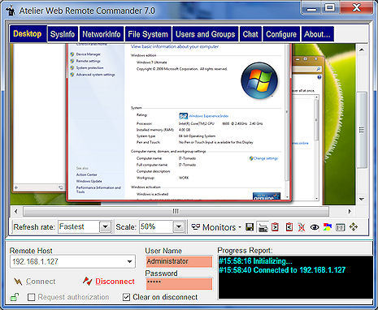Switch to Users and Groups tab
378x310 pixels.
206,34
